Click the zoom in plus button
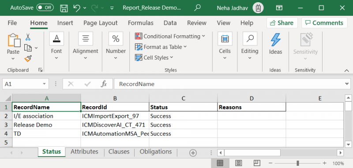The image size is (353, 168). 324,163
